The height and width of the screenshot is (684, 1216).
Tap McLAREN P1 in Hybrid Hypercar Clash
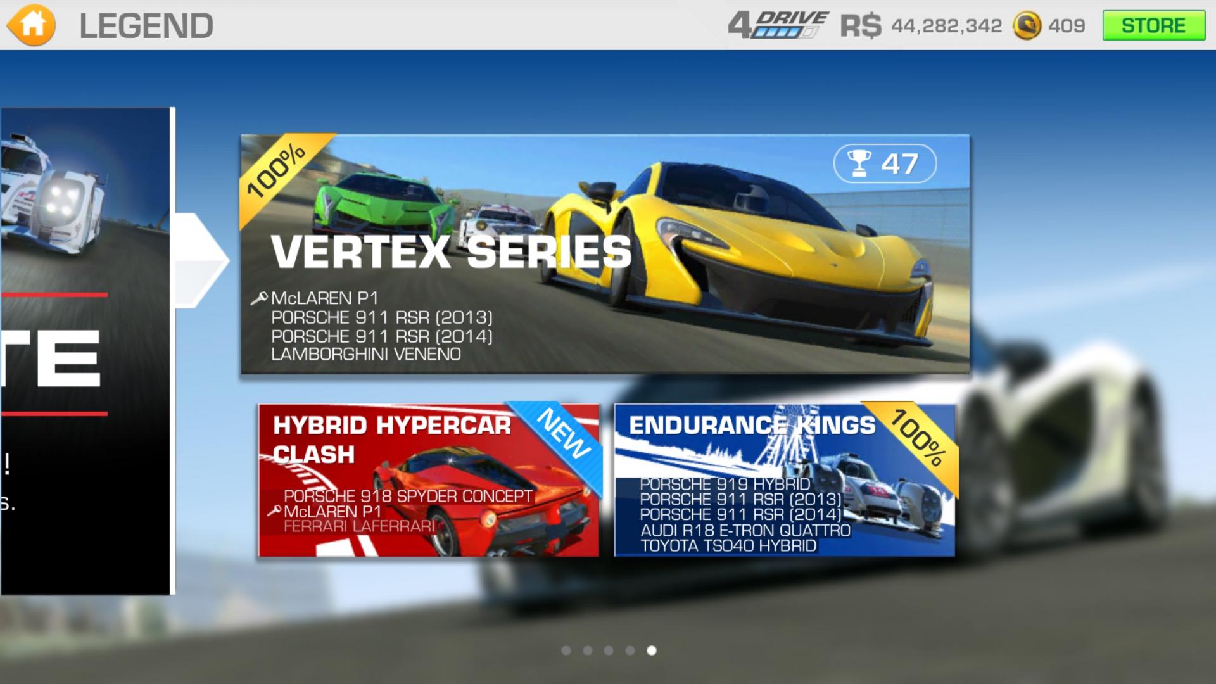333,511
